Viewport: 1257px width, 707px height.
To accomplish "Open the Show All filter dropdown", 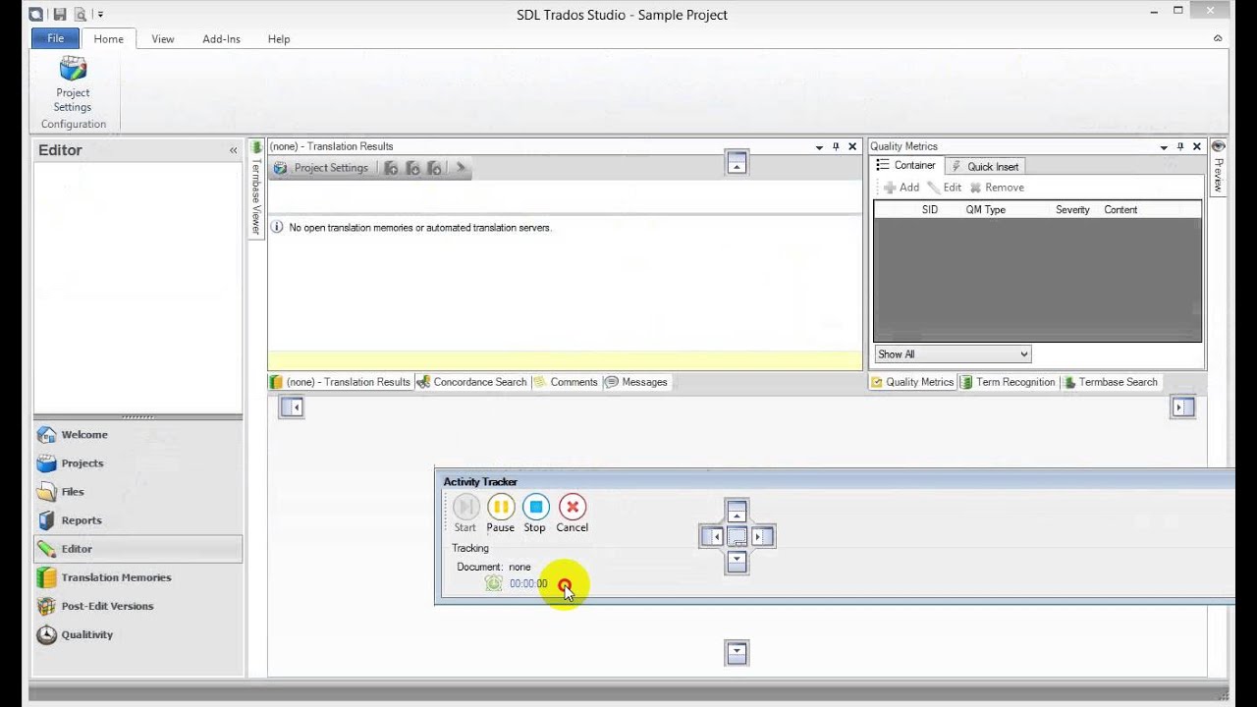I will (953, 354).
